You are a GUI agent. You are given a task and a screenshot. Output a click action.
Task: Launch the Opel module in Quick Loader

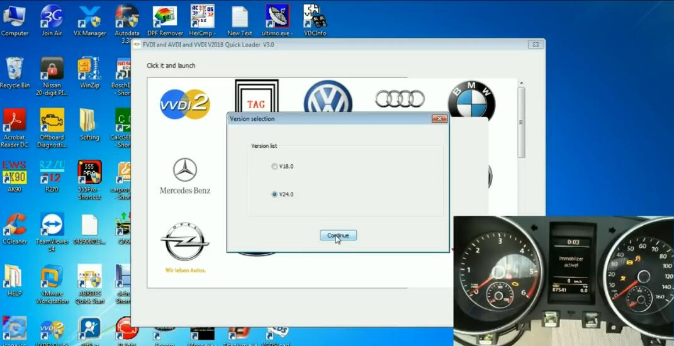point(185,248)
